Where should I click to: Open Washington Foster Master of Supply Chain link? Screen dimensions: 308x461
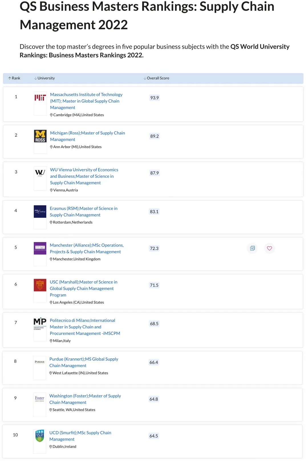pyautogui.click(x=85, y=399)
